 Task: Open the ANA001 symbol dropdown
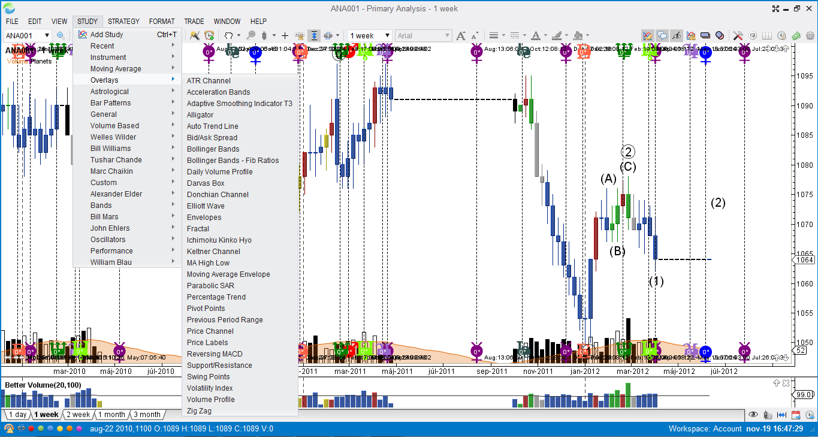click(x=47, y=36)
